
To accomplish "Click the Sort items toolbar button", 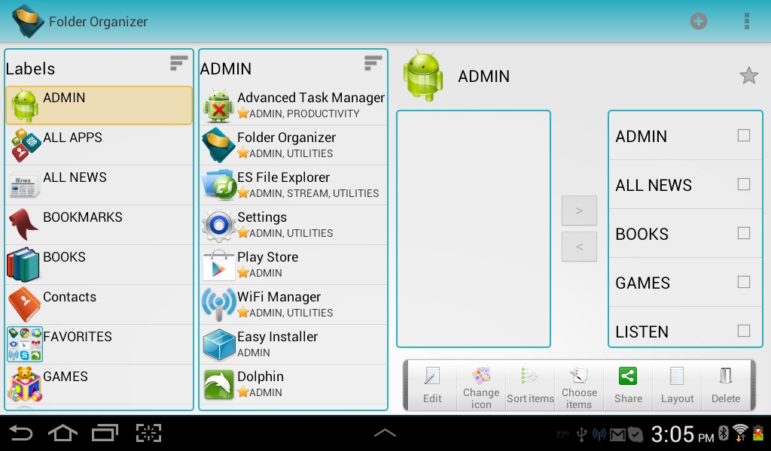I will 530,386.
